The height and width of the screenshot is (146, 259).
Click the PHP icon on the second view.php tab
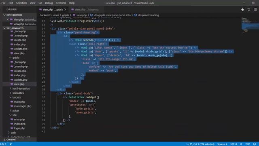tap(72, 10)
